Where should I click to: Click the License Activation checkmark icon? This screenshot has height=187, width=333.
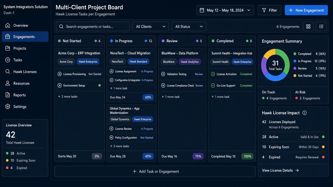[213, 74]
